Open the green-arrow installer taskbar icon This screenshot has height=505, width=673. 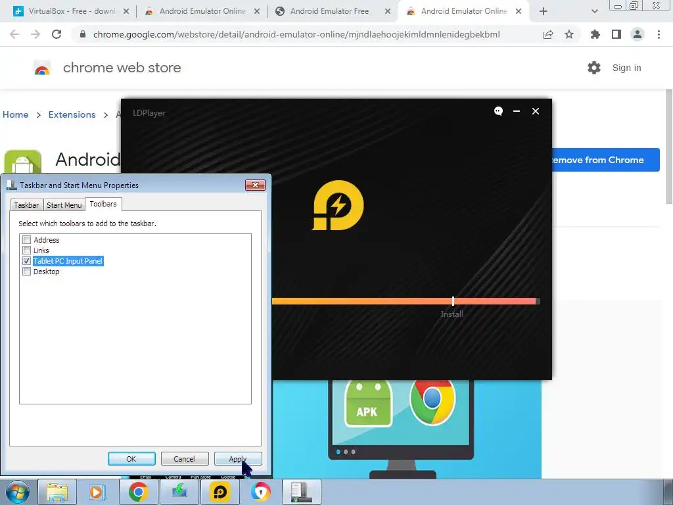(179, 492)
